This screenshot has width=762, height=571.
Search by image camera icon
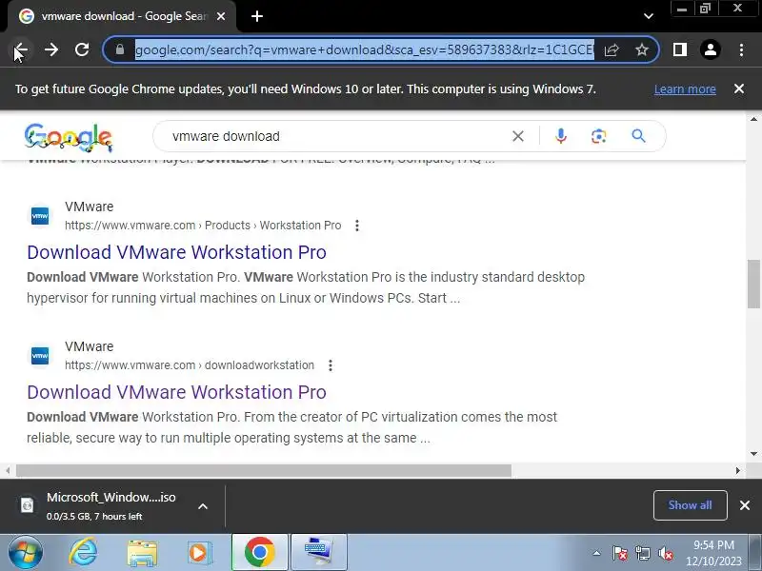click(x=599, y=136)
